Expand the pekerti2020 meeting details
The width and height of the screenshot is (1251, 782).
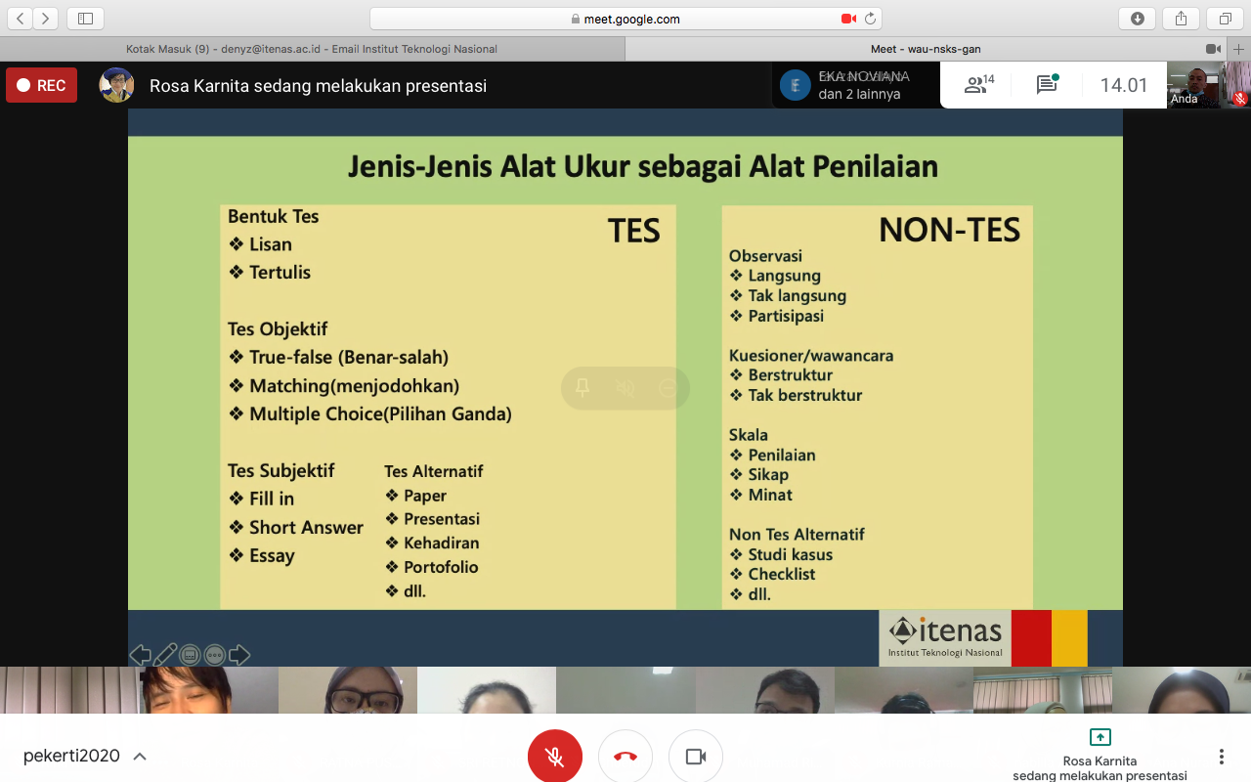pos(139,757)
